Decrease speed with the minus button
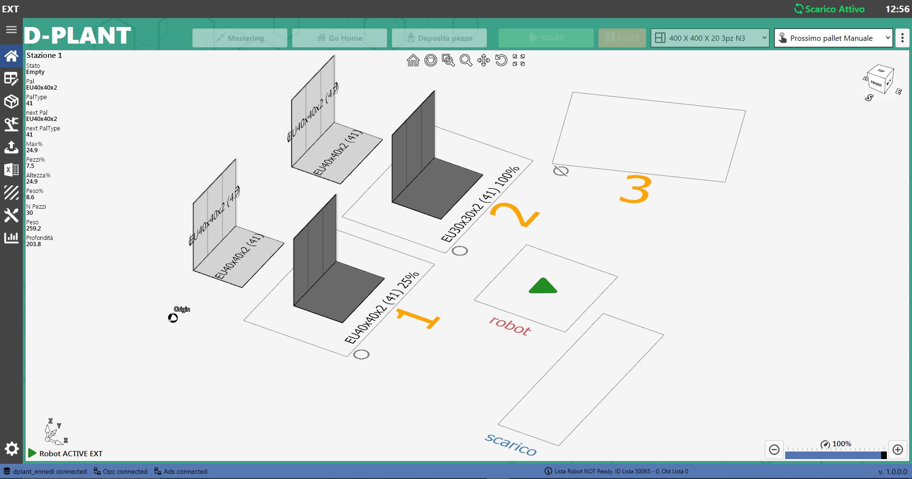Image resolution: width=912 pixels, height=479 pixels. click(x=774, y=450)
